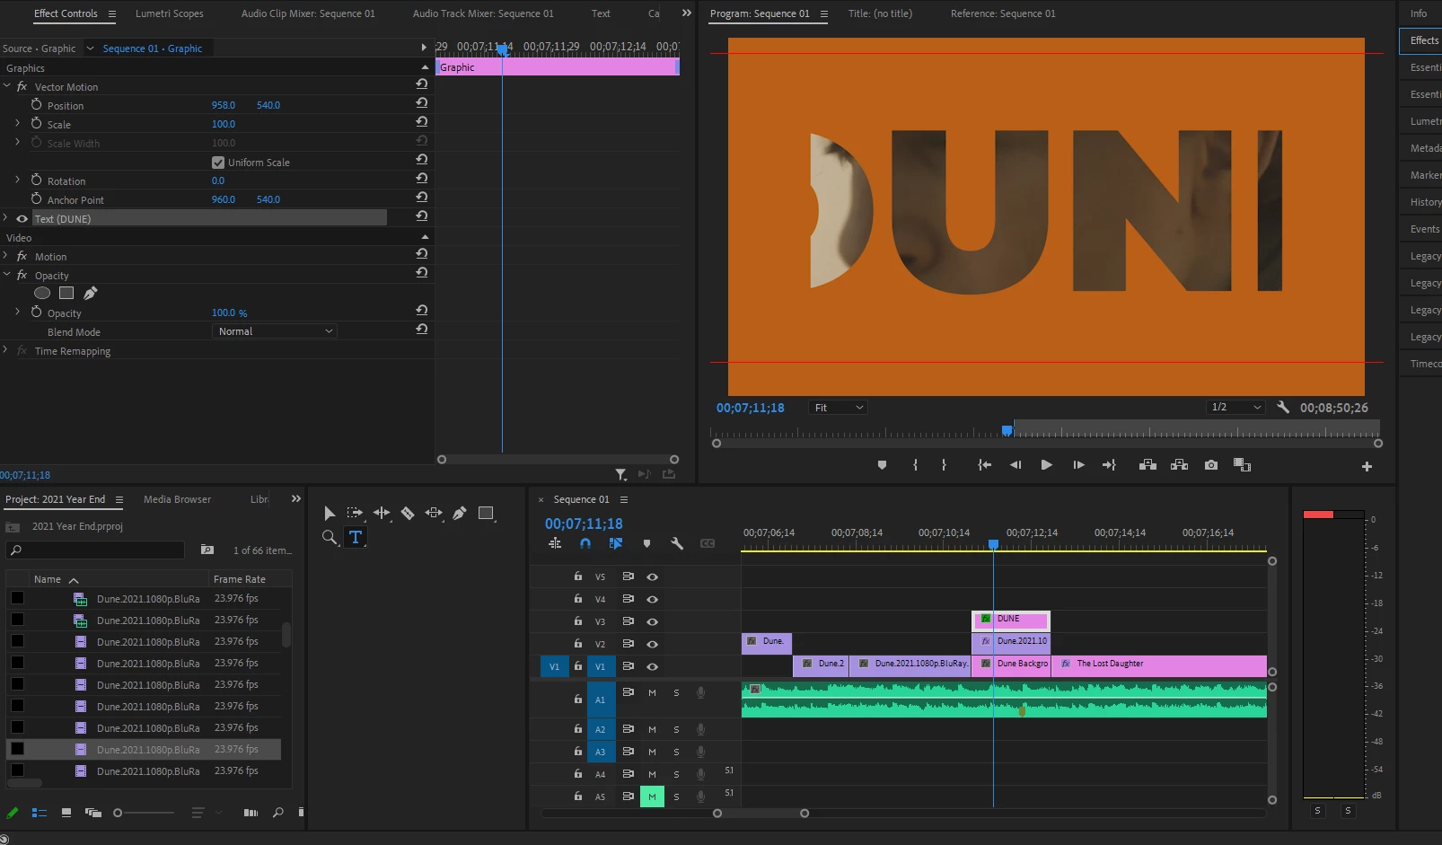Image resolution: width=1442 pixels, height=845 pixels.
Task: Switch Project panel to List View
Action: (x=40, y=813)
